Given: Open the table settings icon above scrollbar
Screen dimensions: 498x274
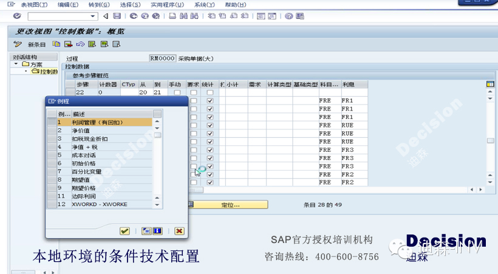Looking at the screenshot, I should [490, 84].
